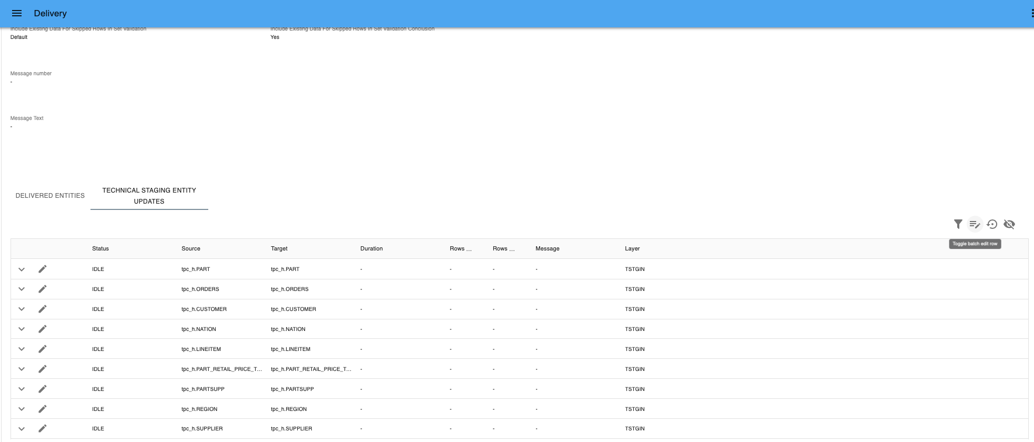Expand the tpc_h.PART row
Viewport: 1034px width, 442px height.
22,269
